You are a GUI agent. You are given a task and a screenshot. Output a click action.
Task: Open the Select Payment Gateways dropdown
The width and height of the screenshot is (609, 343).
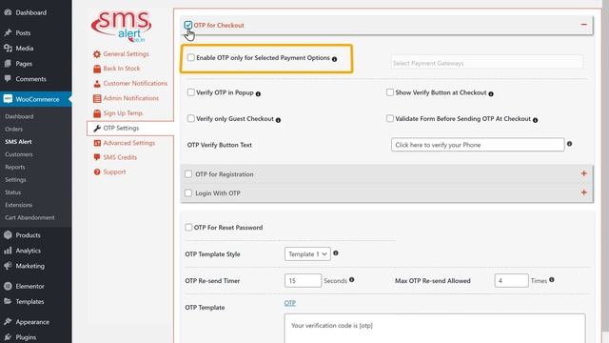coord(487,63)
